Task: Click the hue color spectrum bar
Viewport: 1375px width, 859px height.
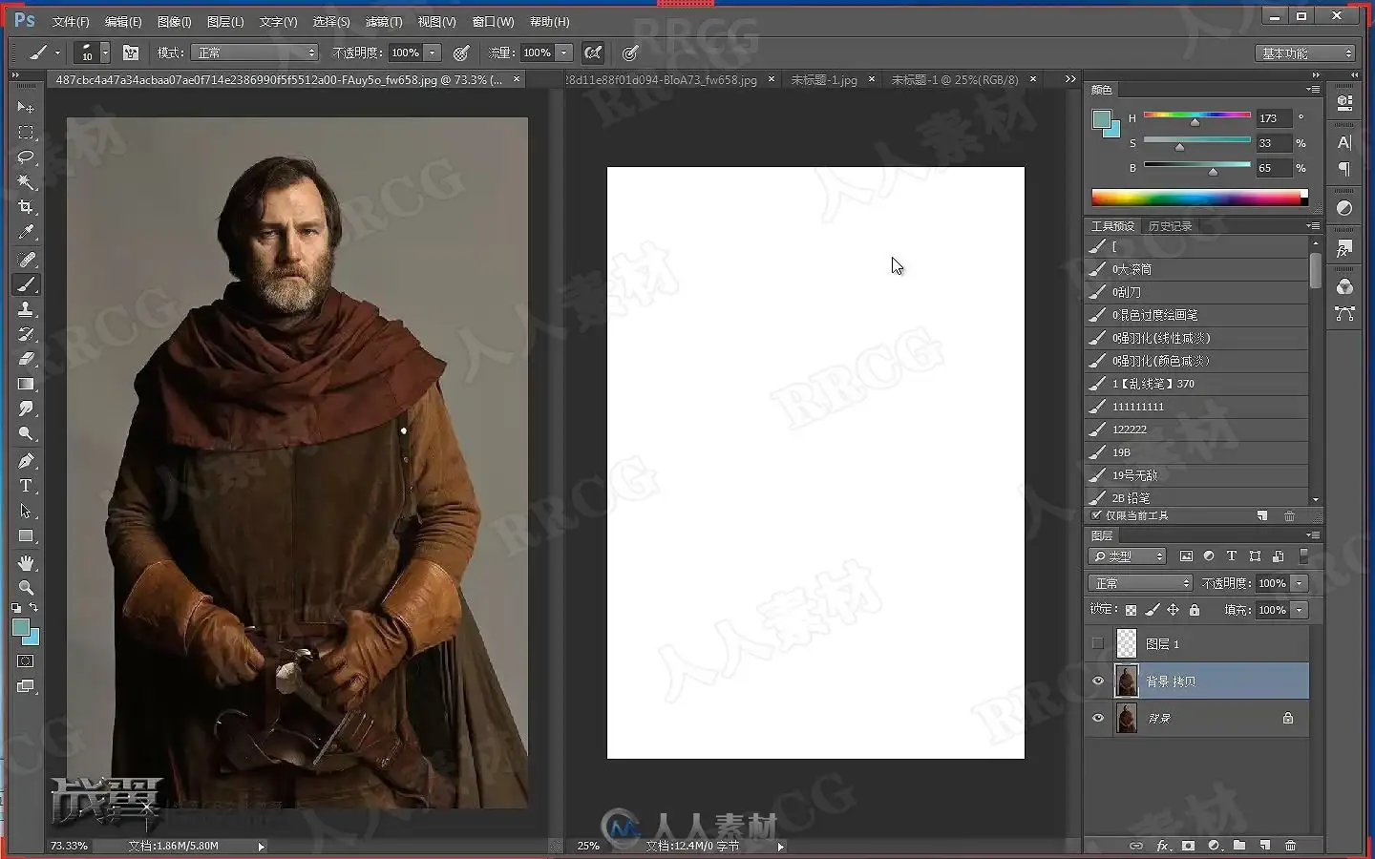Action: click(x=1199, y=198)
